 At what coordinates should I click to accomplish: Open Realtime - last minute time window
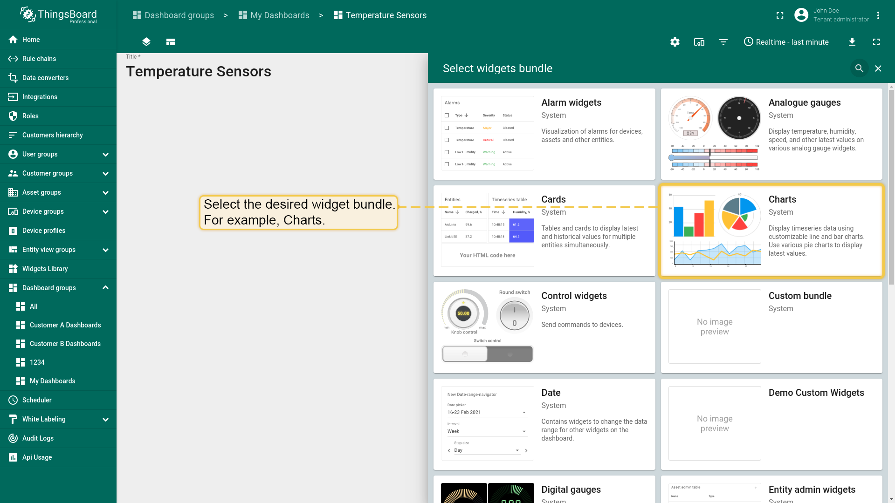(x=786, y=42)
